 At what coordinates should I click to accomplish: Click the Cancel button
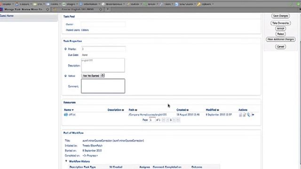point(280,46)
